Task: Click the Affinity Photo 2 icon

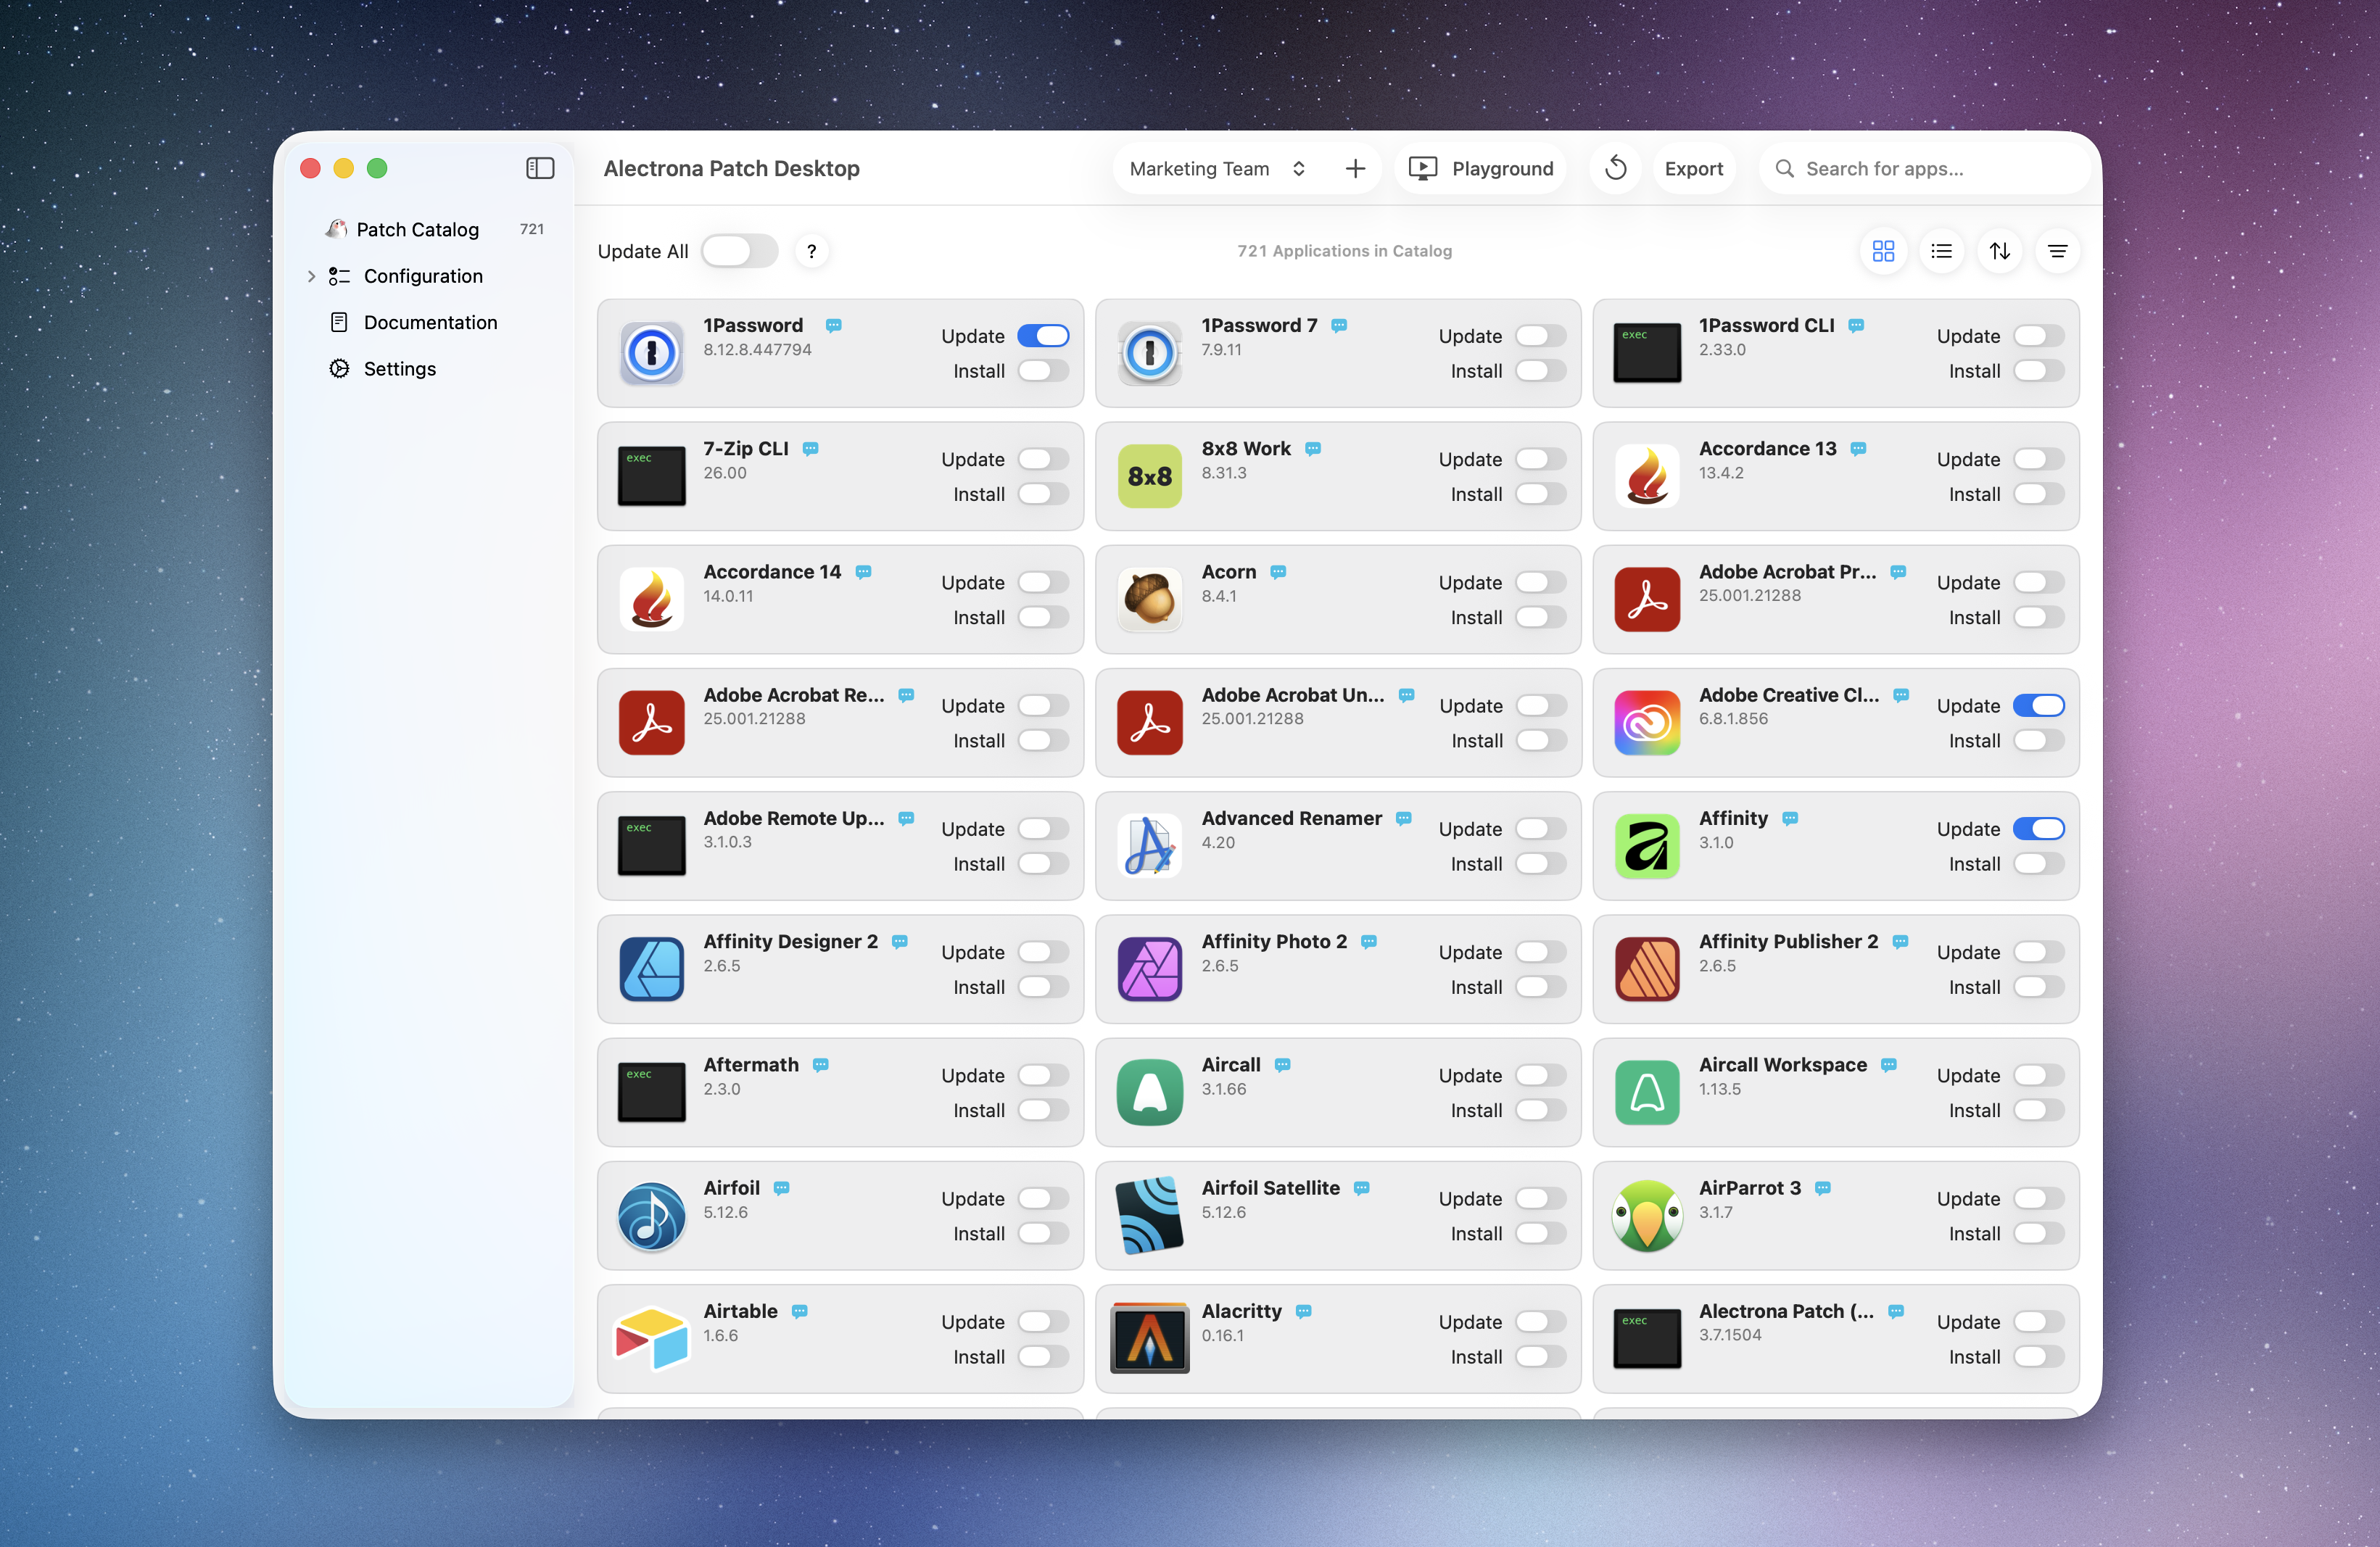Action: [1149, 969]
